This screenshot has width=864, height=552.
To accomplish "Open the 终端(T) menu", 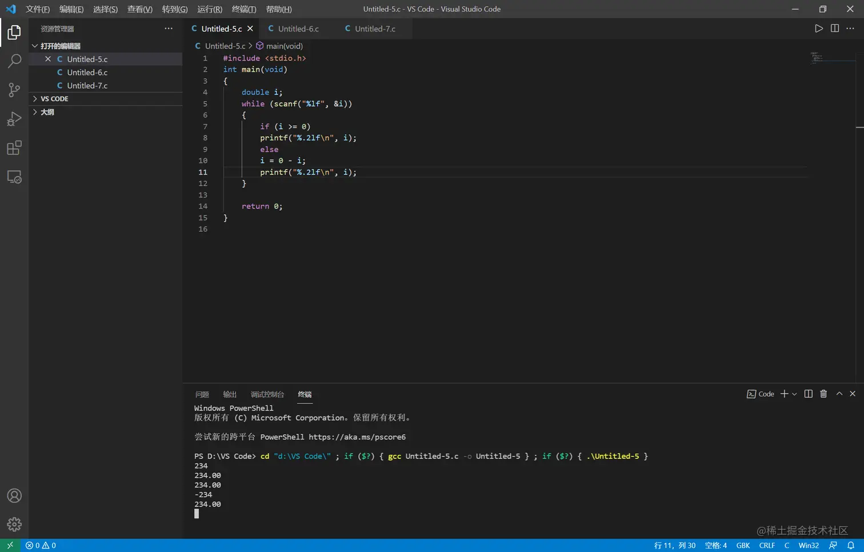I will pyautogui.click(x=244, y=9).
